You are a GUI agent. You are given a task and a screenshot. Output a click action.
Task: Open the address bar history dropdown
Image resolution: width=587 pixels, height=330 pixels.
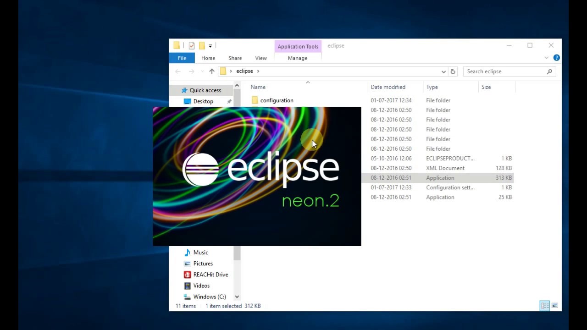point(443,71)
